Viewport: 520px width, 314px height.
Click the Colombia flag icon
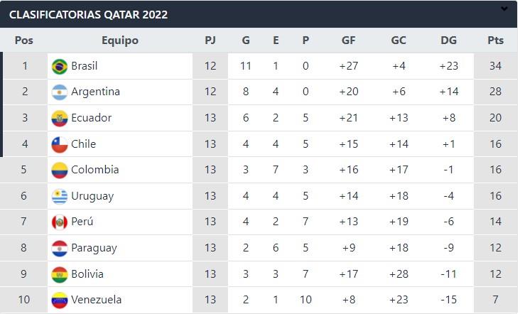60,170
